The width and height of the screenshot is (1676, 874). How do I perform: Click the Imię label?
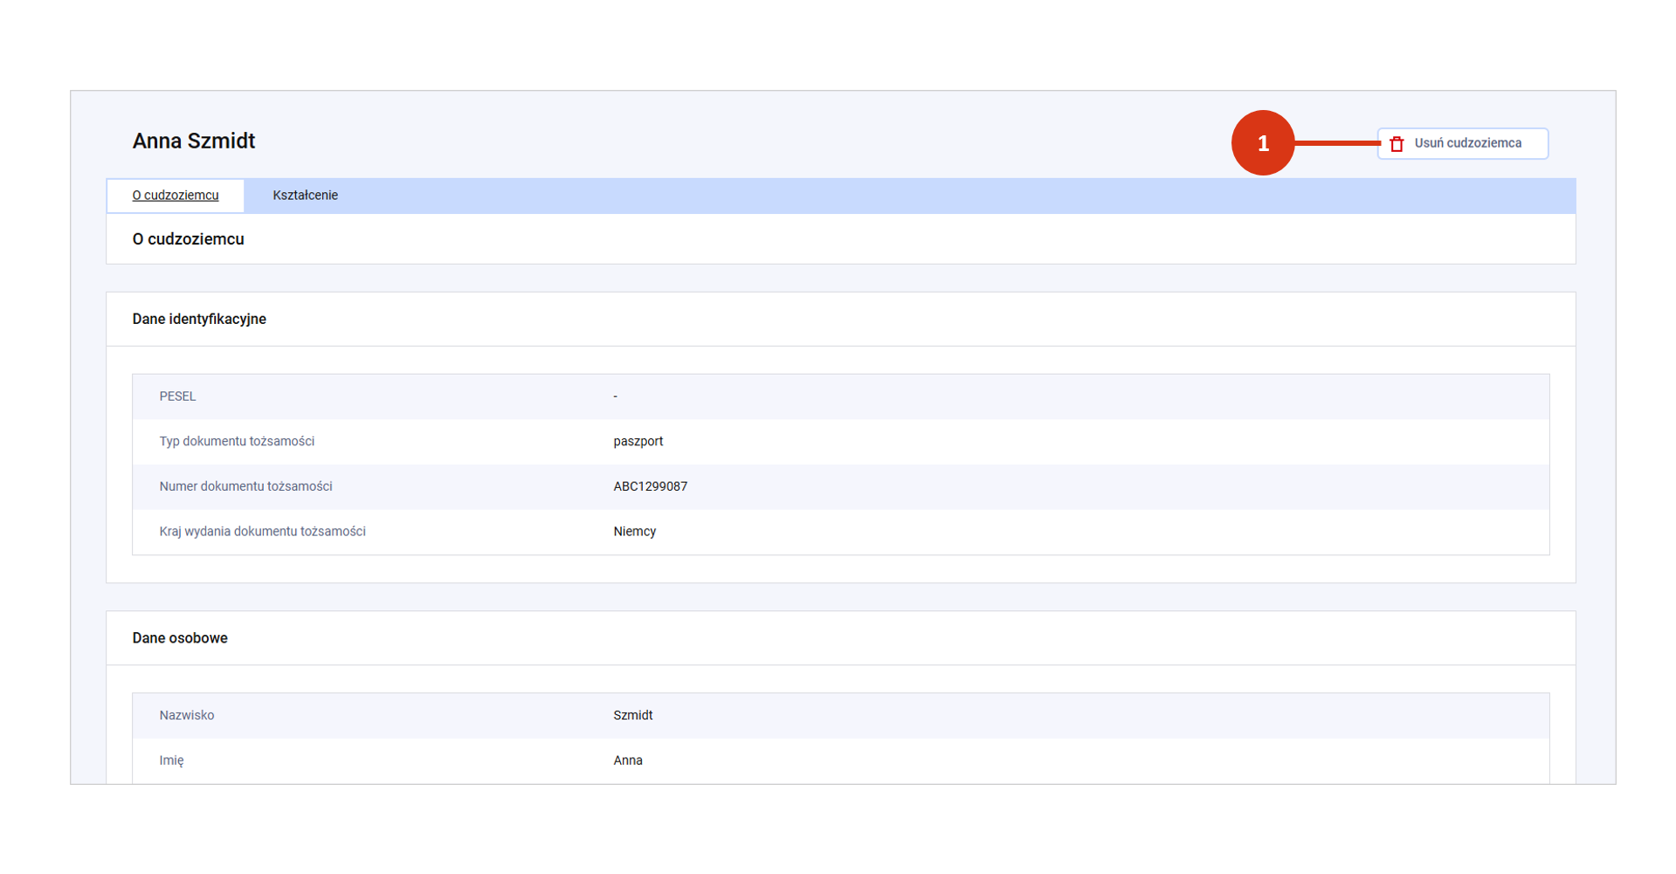tap(171, 760)
